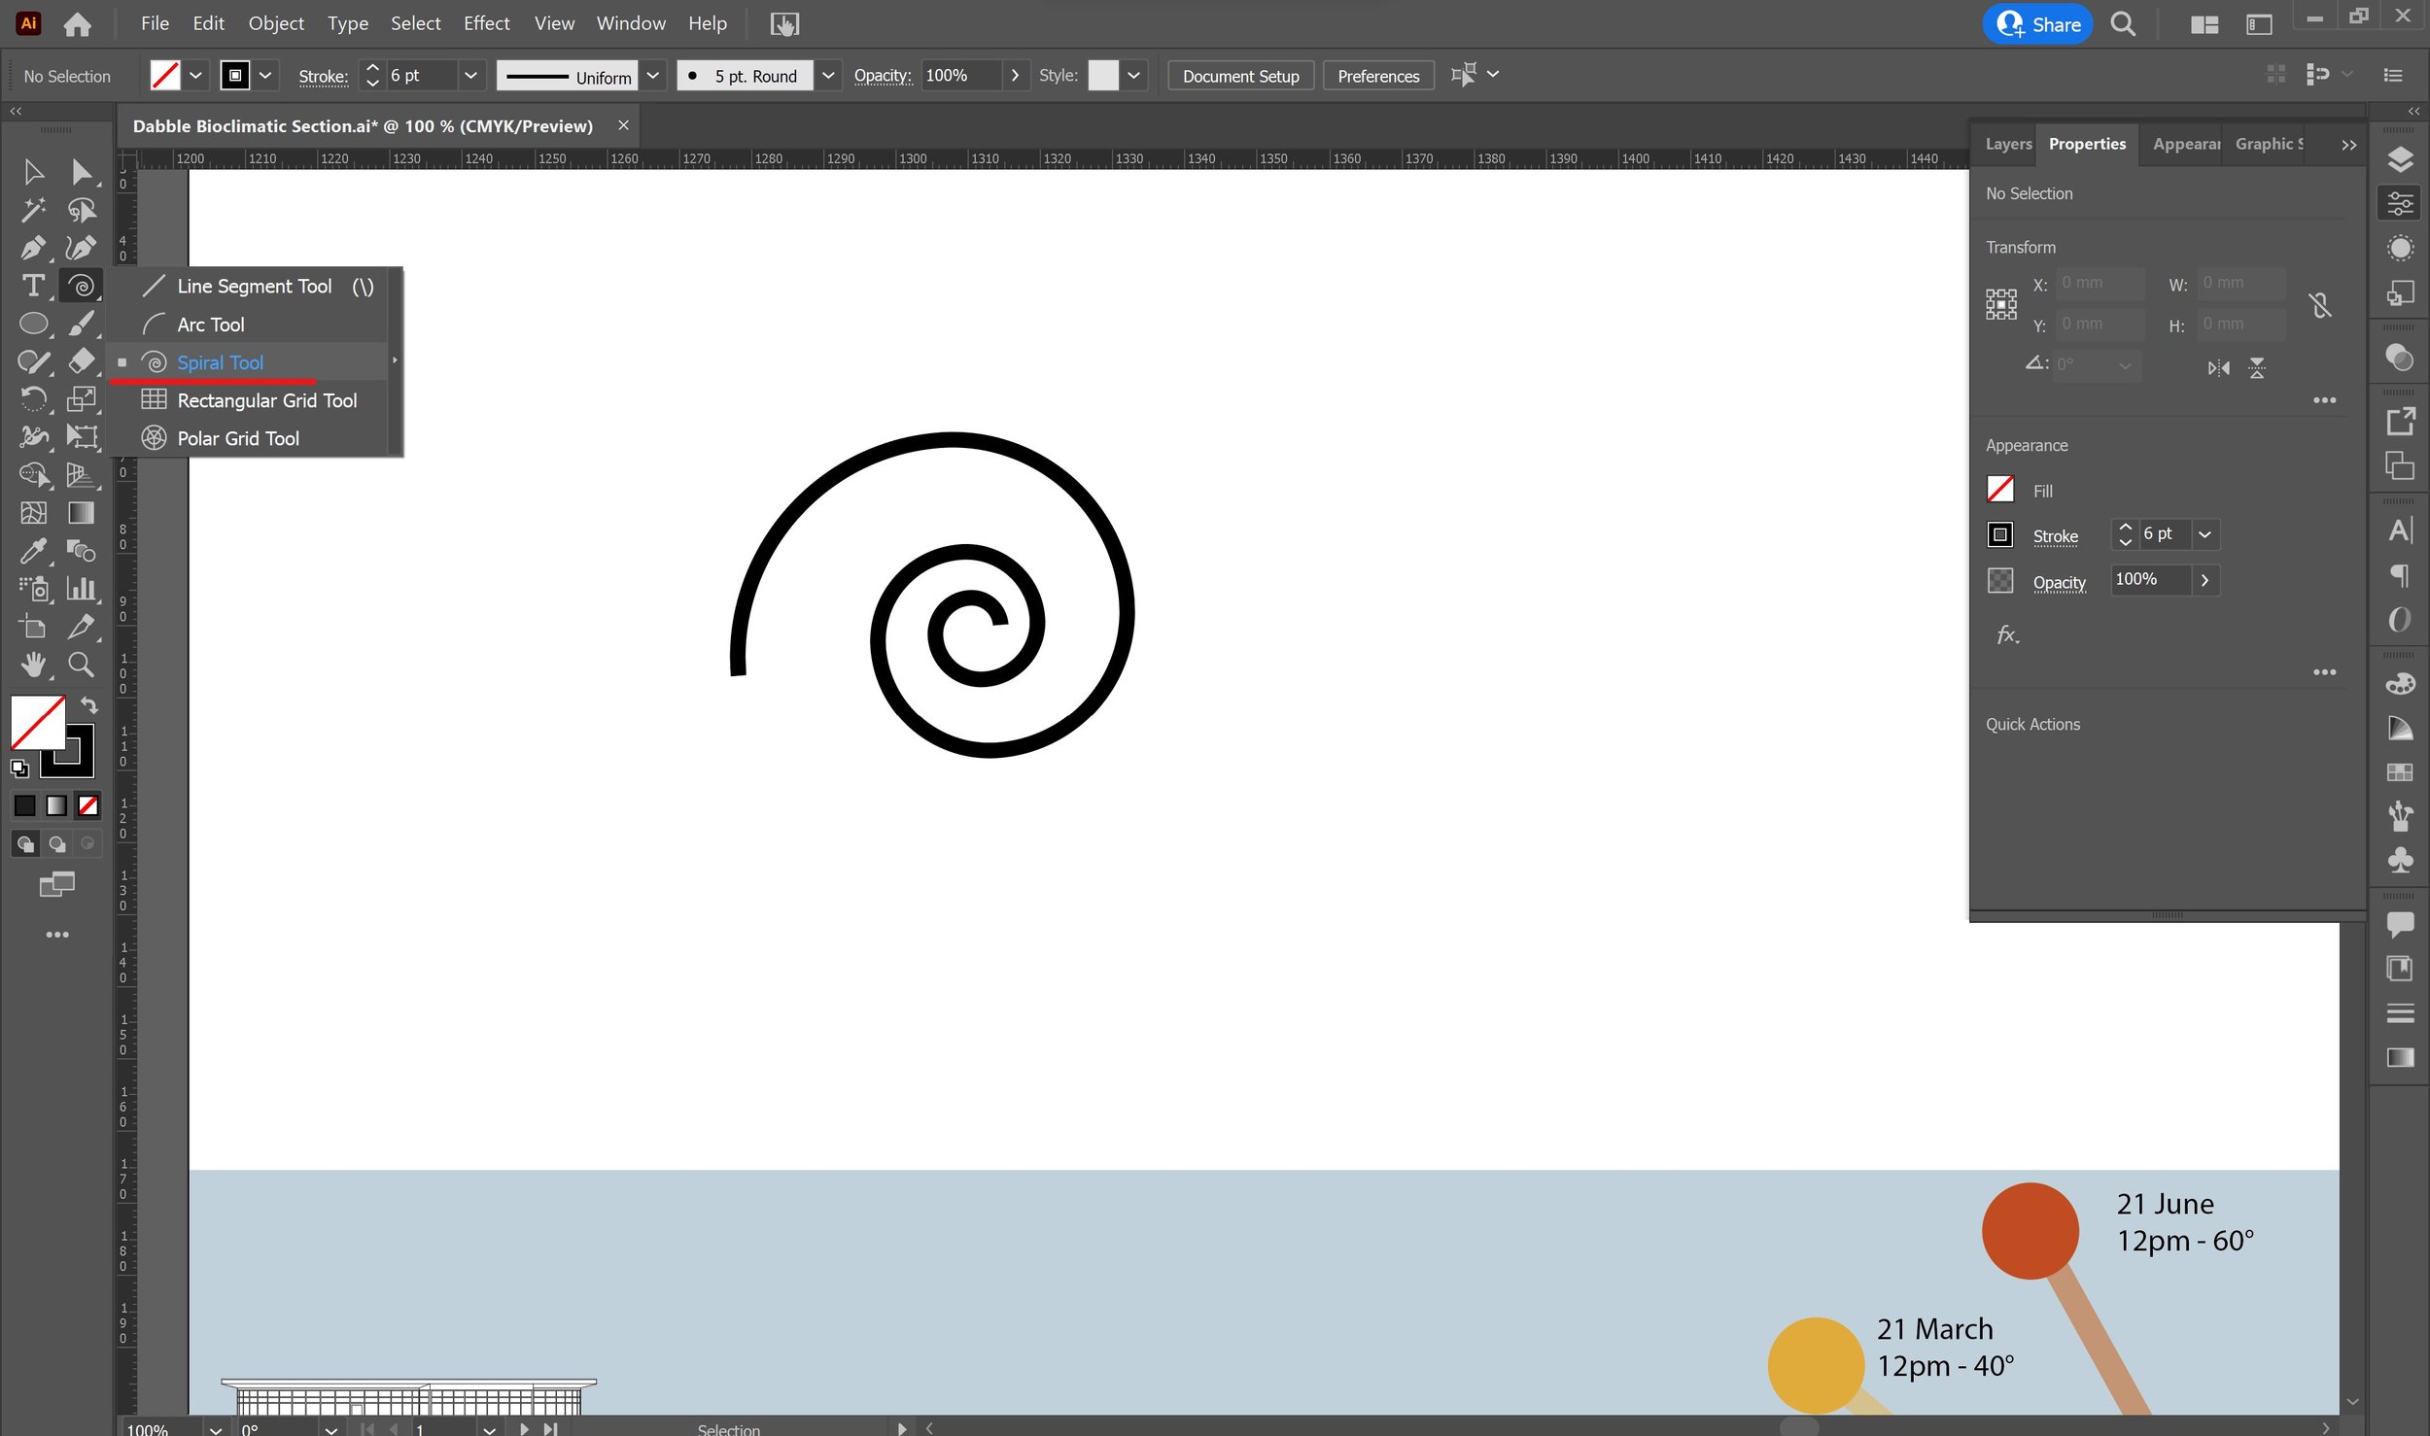Open the Object menu
Screen dimensions: 2430x1436
pos(276,23)
